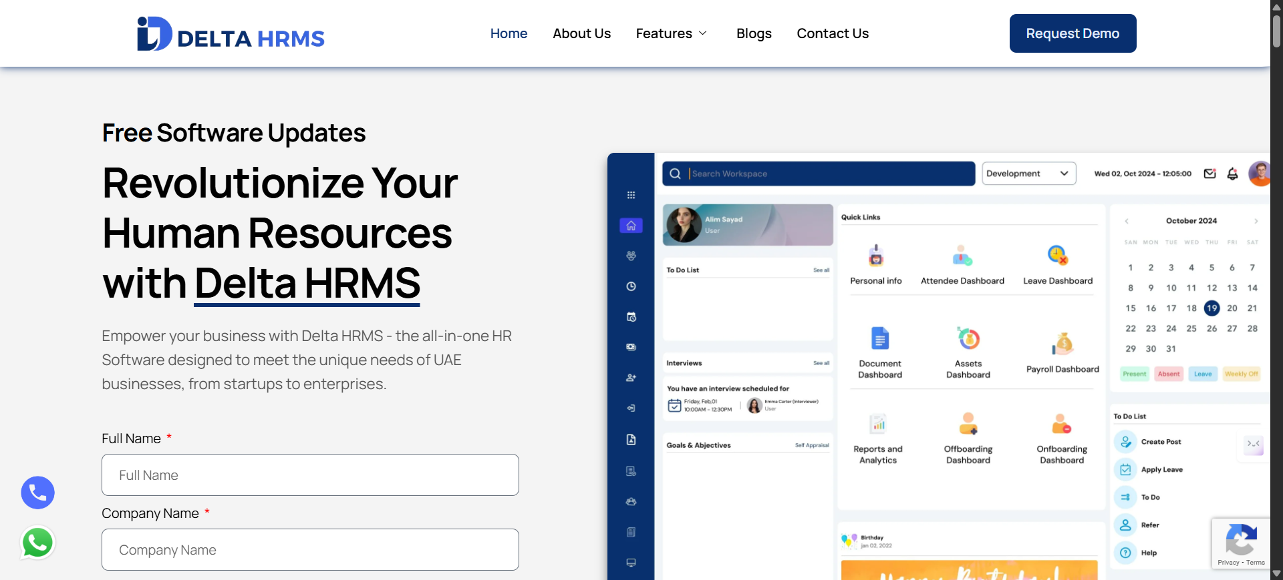Screen dimensions: 1283x580
Task: Click the Search Workspace field
Action: point(819,174)
